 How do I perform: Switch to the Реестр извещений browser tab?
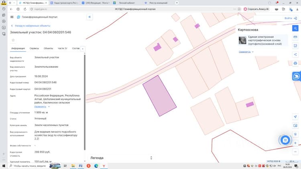point(158,3)
